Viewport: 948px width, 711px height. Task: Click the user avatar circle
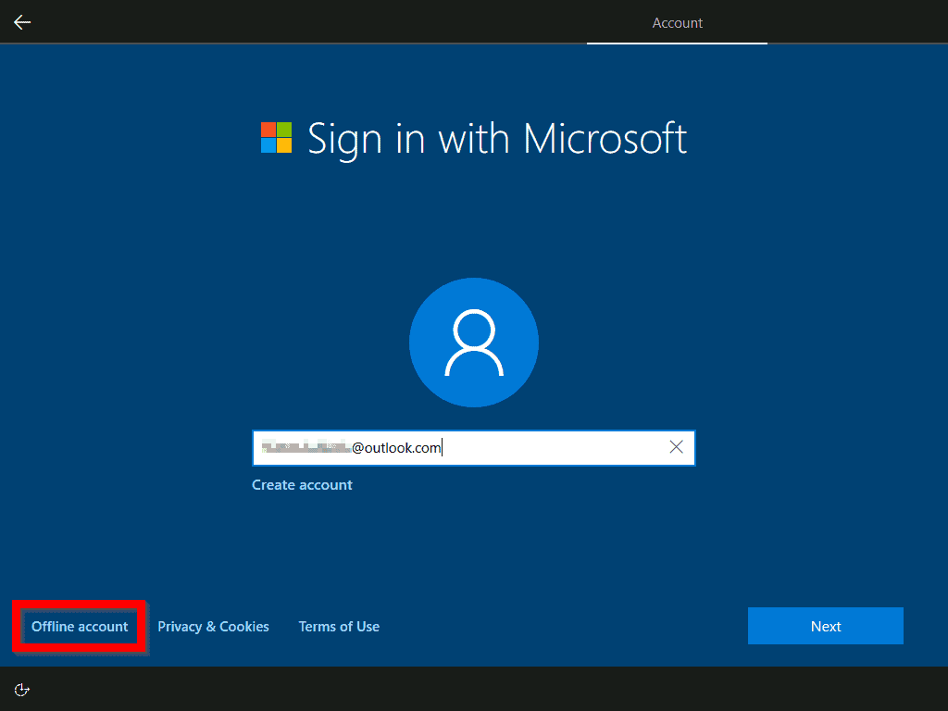(474, 343)
